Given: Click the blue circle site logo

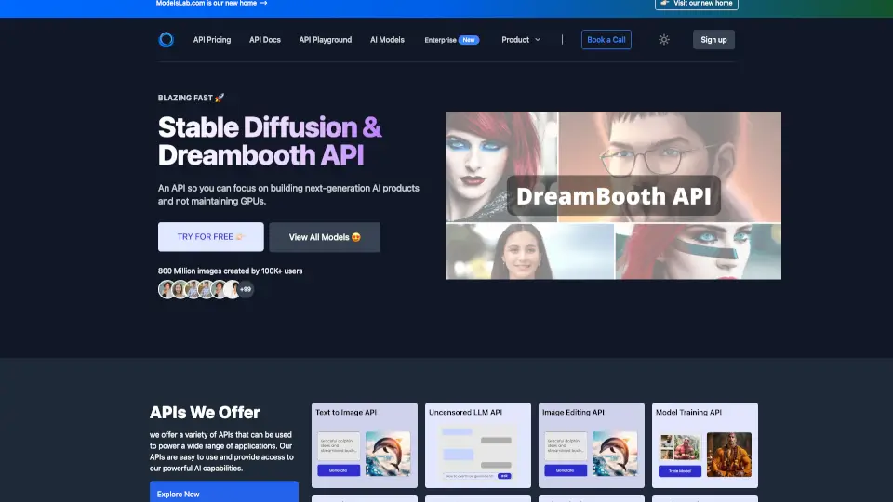Looking at the screenshot, I should coord(166,39).
